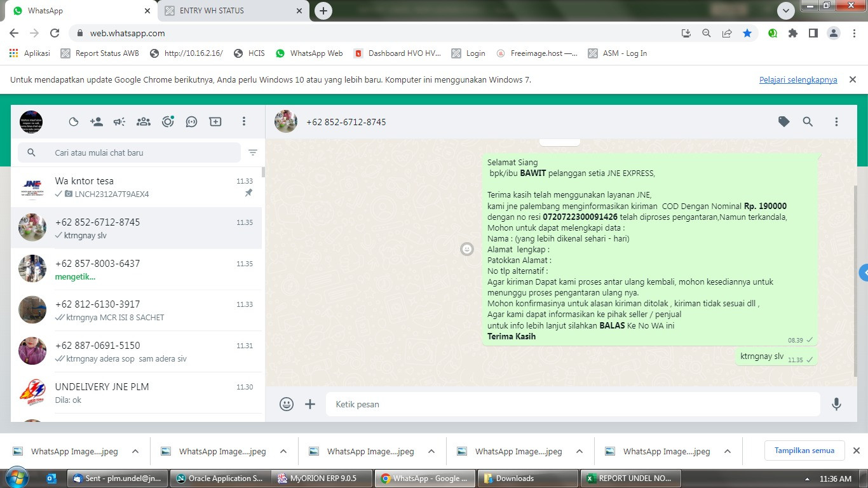The height and width of the screenshot is (488, 868).
Task: Expand options for first WhatsApp Image download
Action: (135, 452)
